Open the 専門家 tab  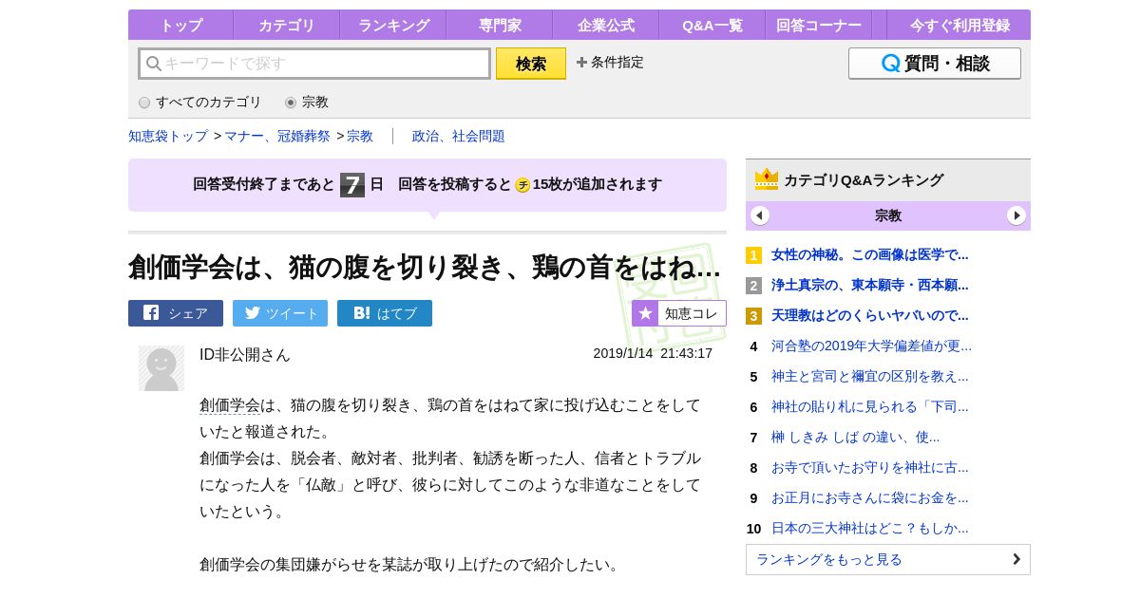point(500,25)
